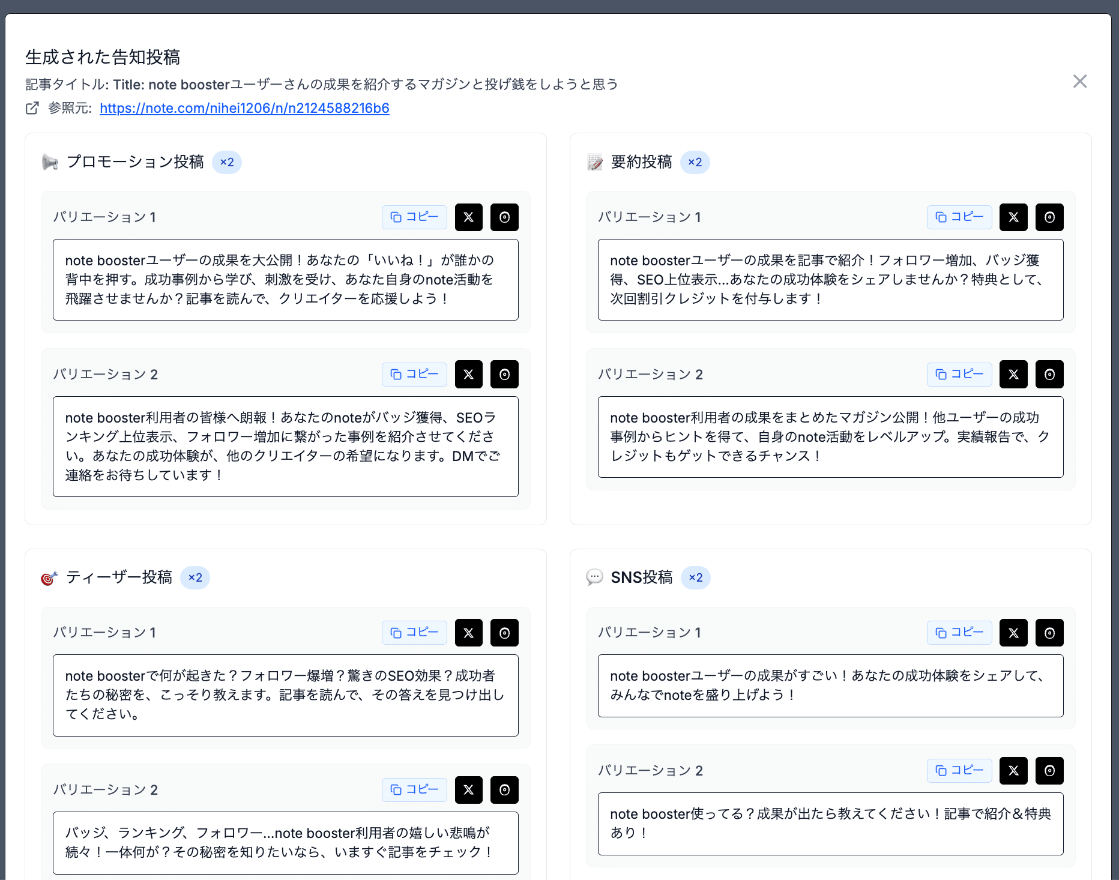Click バリエーション 2 label under 要約投稿
Screen dimensions: 1119x880
pyautogui.click(x=650, y=375)
